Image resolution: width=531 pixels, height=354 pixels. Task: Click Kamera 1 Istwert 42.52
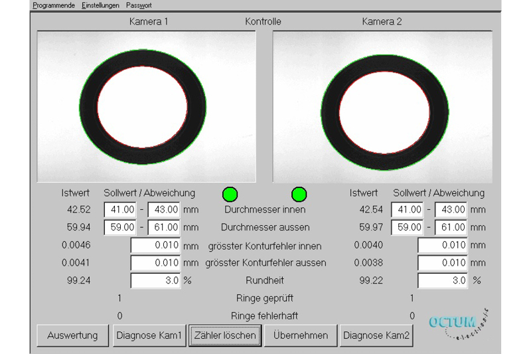tap(78, 210)
